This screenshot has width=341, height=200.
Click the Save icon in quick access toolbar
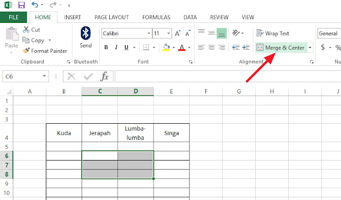click(x=21, y=5)
